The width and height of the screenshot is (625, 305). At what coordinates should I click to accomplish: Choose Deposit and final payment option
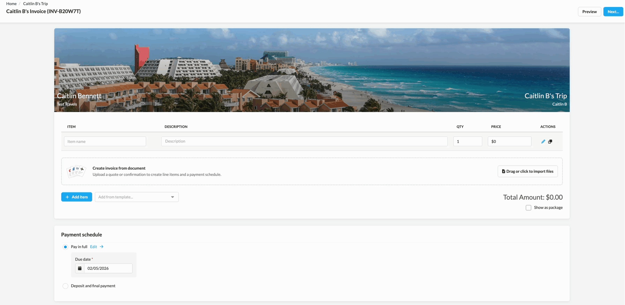[x=65, y=286]
